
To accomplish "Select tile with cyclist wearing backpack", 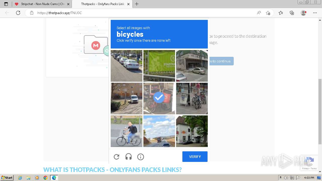I will 127,131.
